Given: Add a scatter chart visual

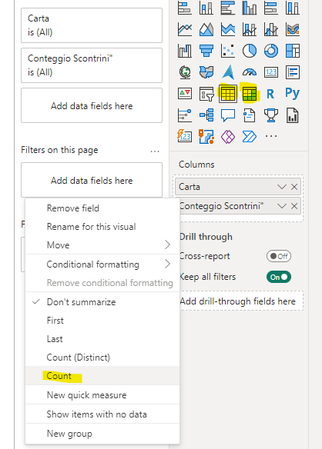Looking at the screenshot, I should [x=228, y=51].
